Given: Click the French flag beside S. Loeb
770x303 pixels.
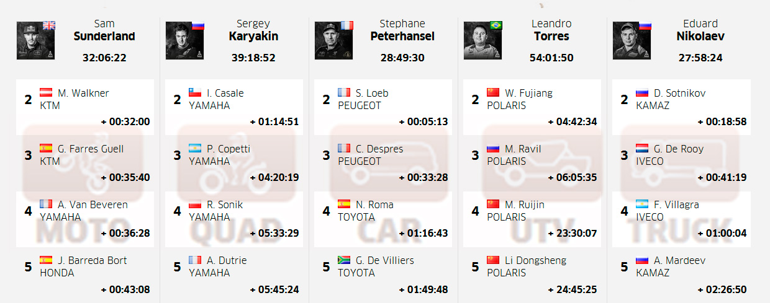Looking at the screenshot, I should pos(345,92).
